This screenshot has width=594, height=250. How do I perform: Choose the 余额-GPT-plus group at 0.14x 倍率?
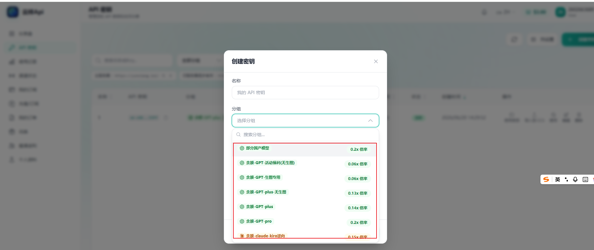pos(305,208)
